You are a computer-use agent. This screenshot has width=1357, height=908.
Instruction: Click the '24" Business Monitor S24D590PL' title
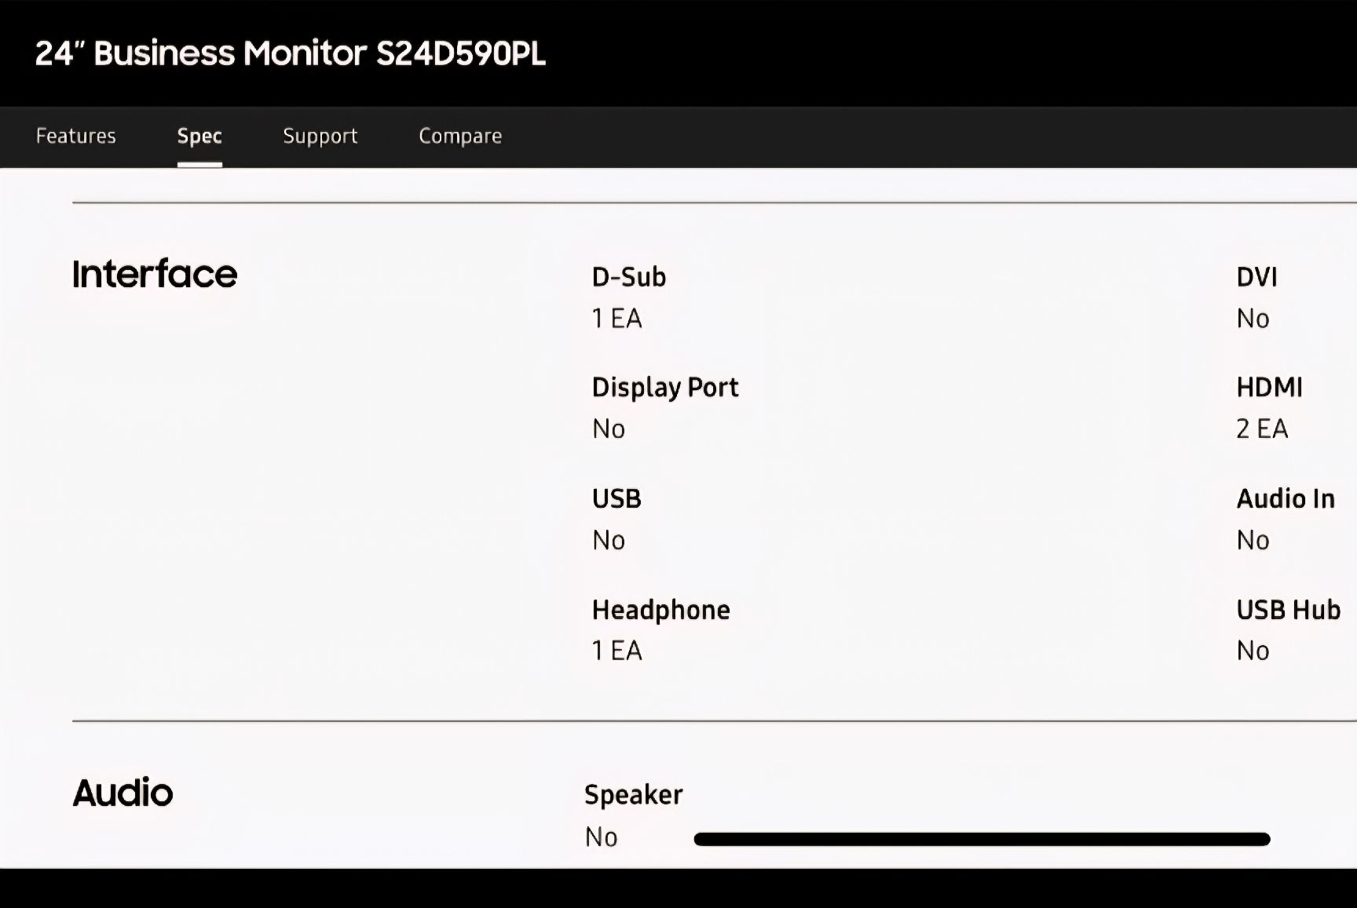pyautogui.click(x=291, y=53)
